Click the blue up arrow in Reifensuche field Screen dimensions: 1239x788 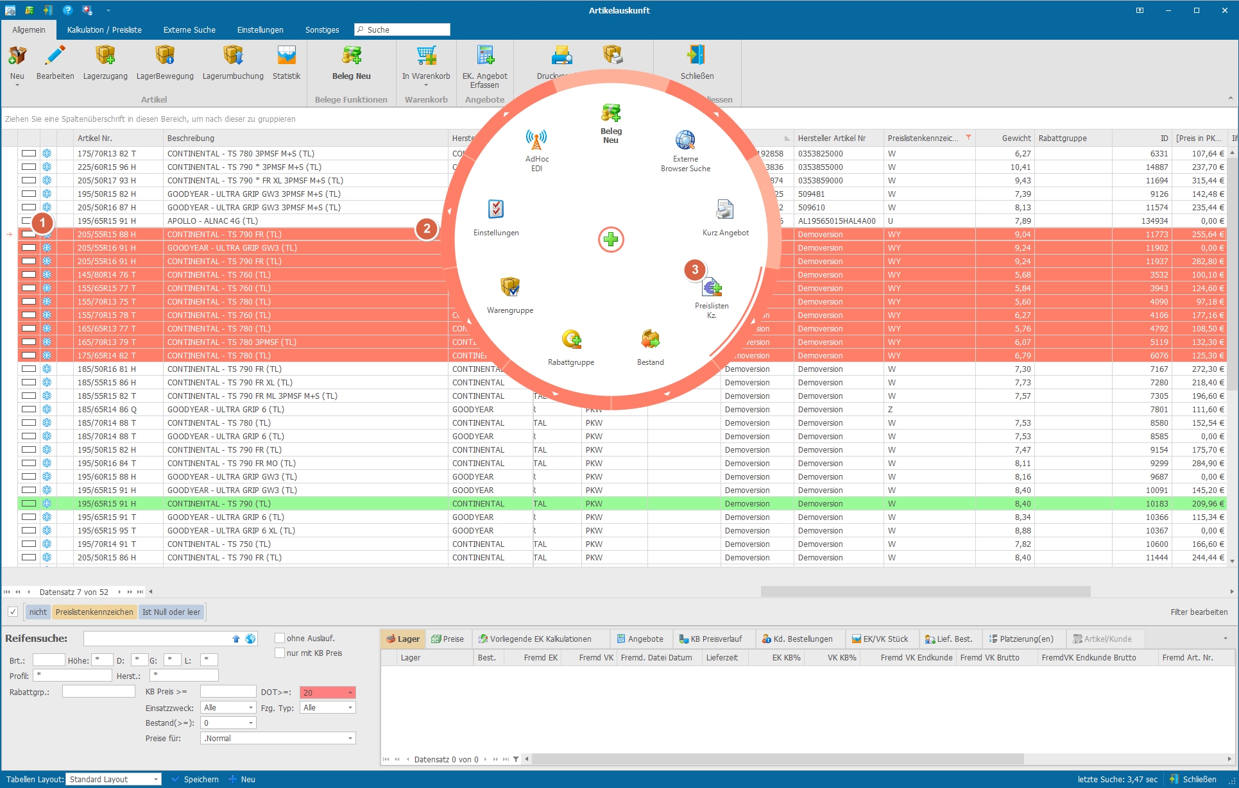pyautogui.click(x=236, y=639)
